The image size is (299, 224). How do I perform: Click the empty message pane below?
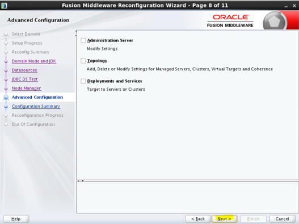pos(187,197)
